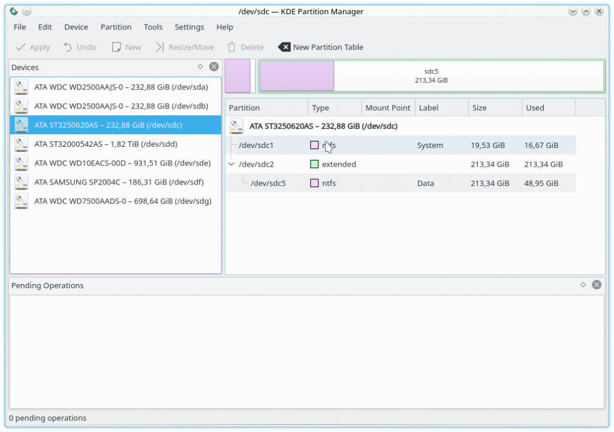614x432 pixels.
Task: Minimize the KDE Partition Manager window
Action: coord(573,11)
